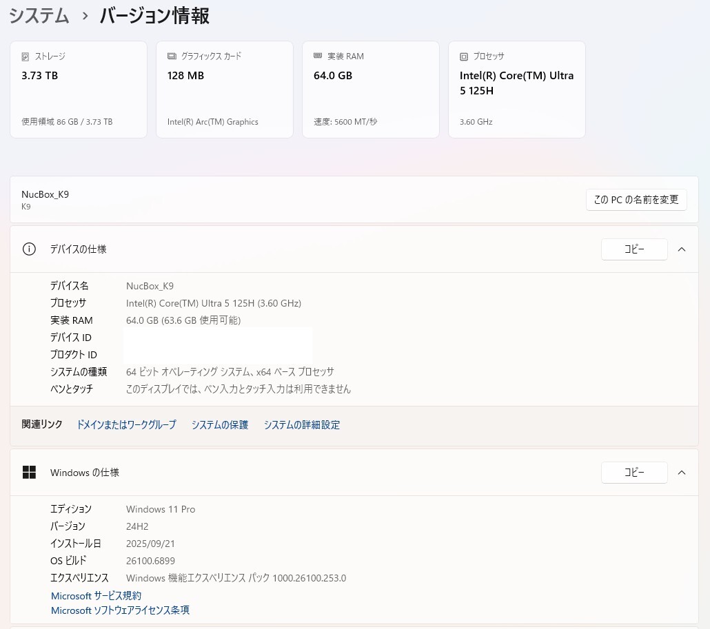Screen dimensions: 710x629
Task: Collapse the Windows の仕様 section chevron
Action: click(682, 473)
